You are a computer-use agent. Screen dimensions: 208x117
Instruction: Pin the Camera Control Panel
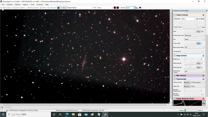206,11
